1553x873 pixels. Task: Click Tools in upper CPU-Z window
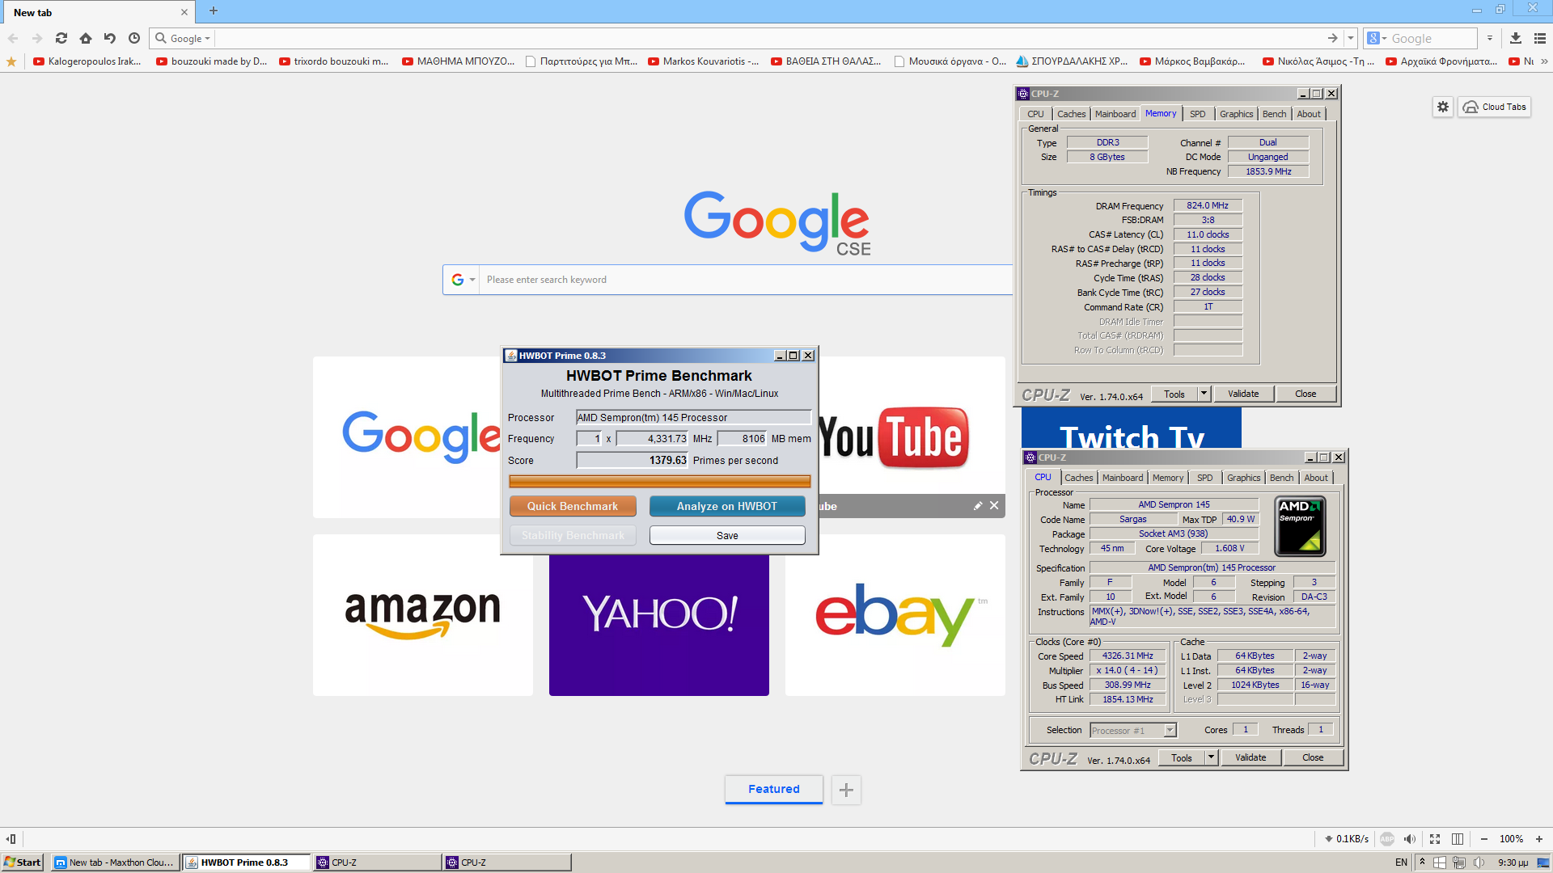coord(1174,394)
